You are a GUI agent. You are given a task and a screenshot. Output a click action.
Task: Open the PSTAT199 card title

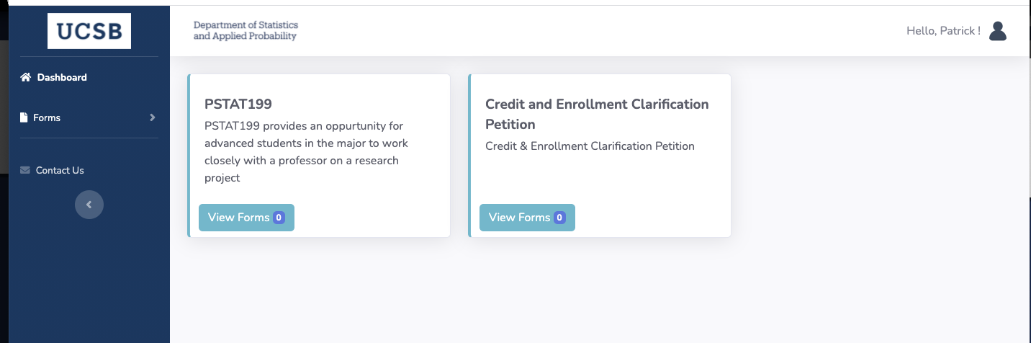point(238,104)
